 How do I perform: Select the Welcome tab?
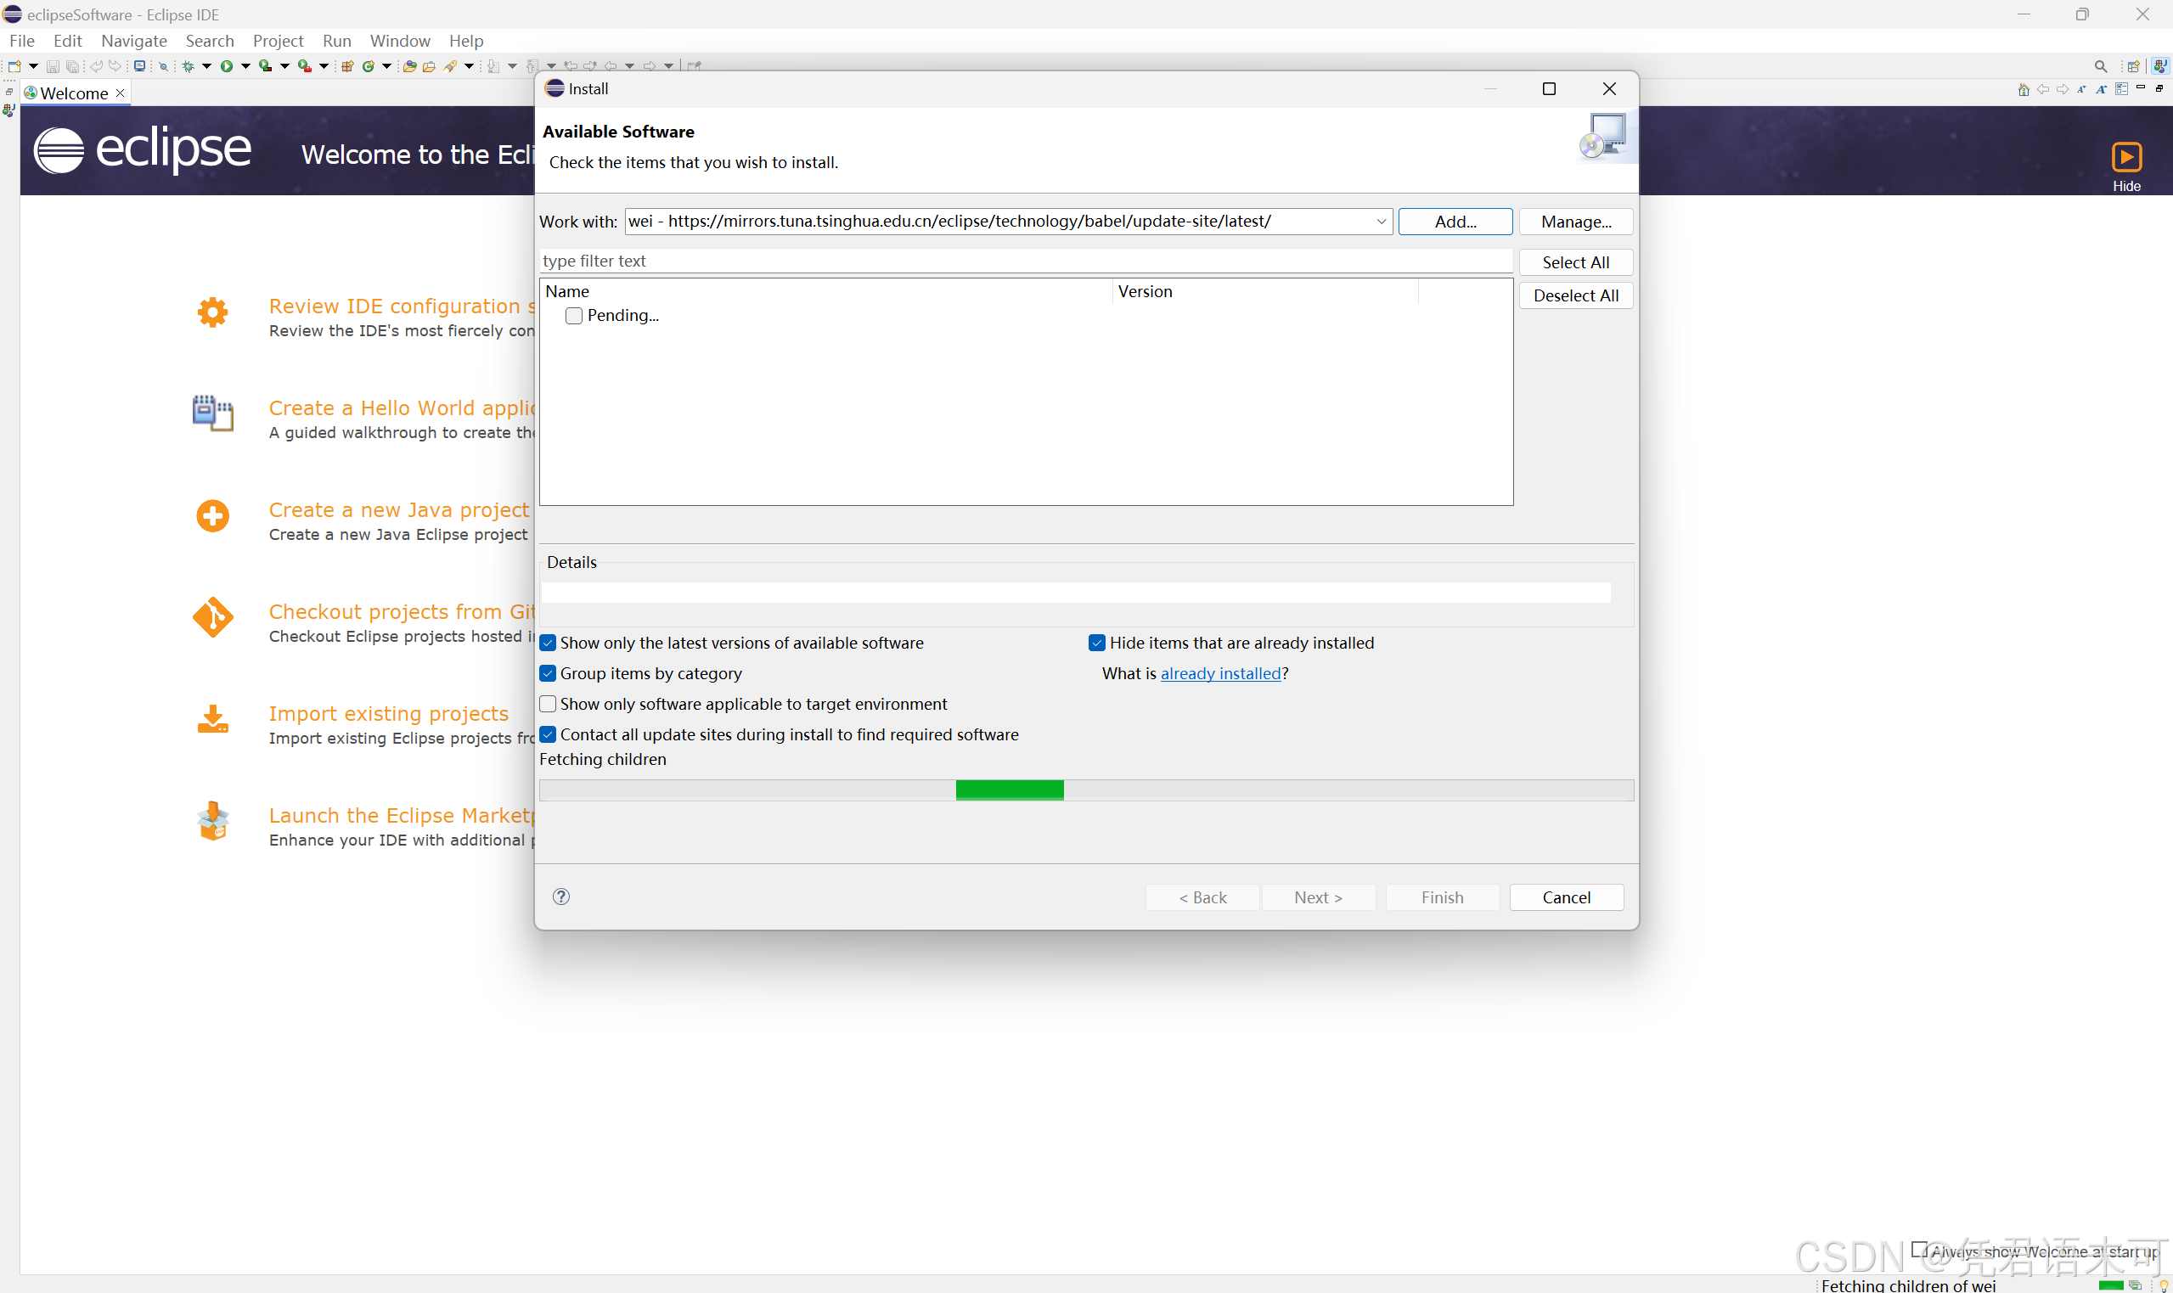(74, 93)
